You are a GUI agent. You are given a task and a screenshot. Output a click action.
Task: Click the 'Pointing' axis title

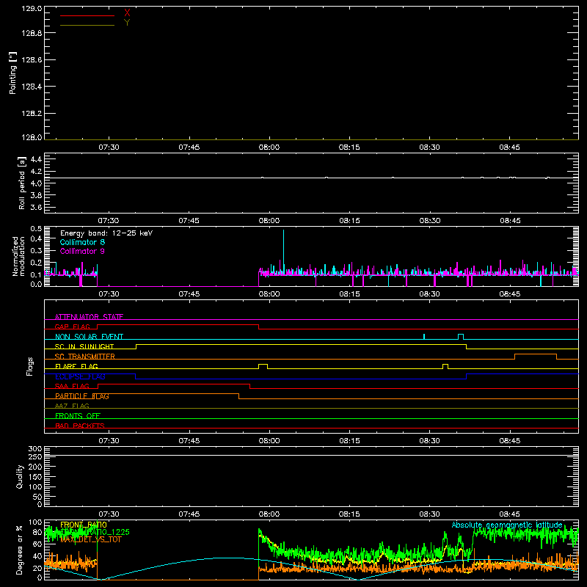[13, 73]
